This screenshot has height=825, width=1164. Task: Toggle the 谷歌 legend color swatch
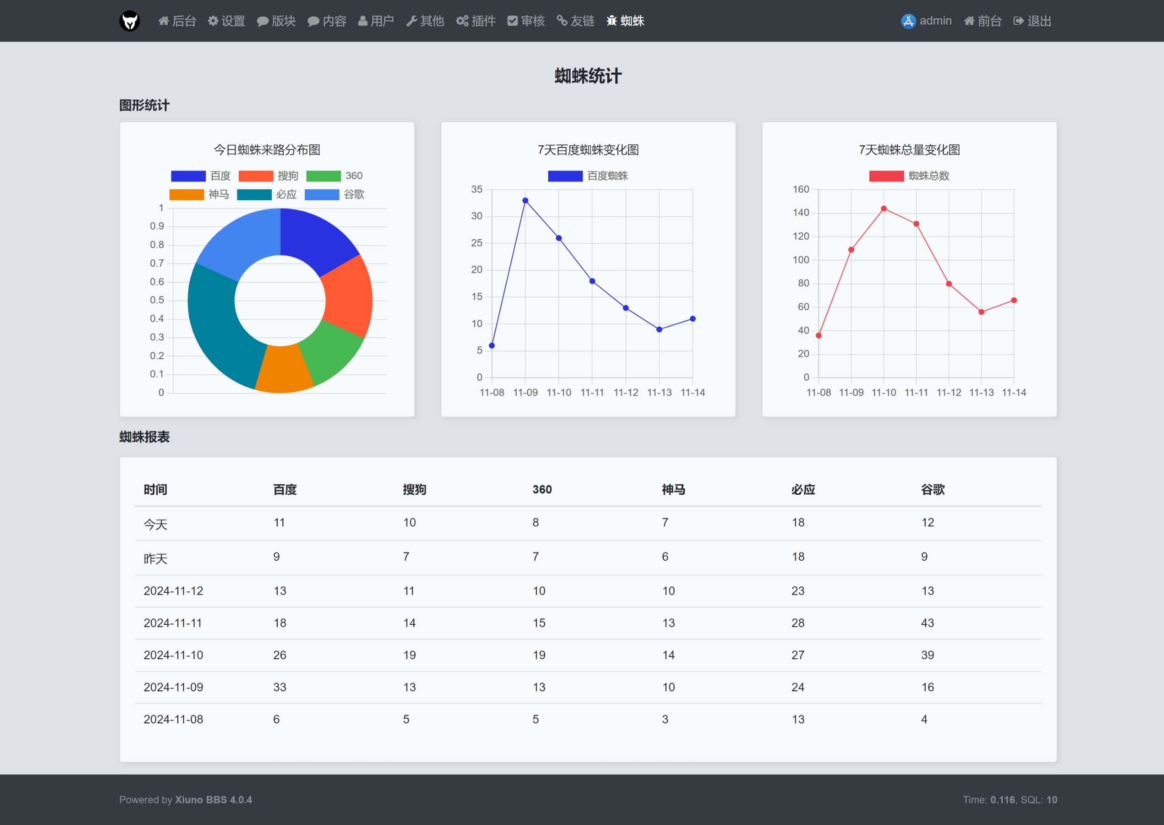(x=322, y=195)
